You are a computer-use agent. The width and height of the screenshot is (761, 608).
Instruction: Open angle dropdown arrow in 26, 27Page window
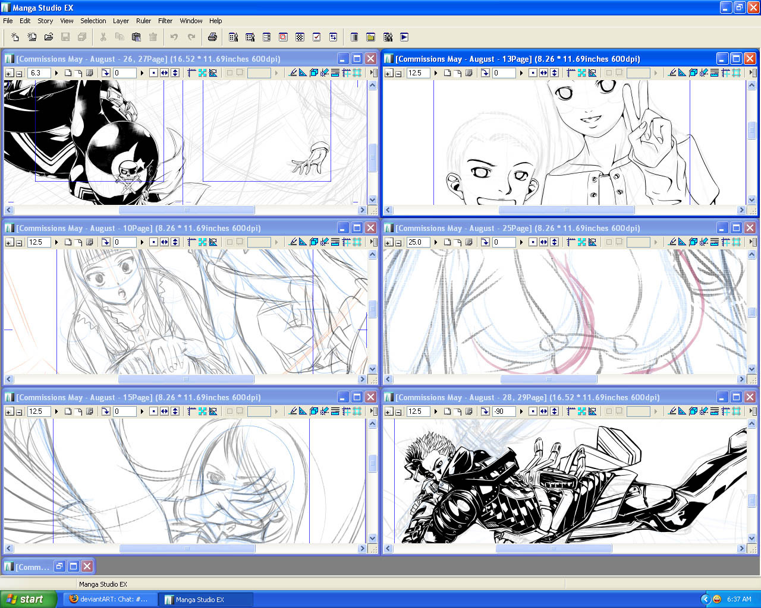pyautogui.click(x=142, y=73)
